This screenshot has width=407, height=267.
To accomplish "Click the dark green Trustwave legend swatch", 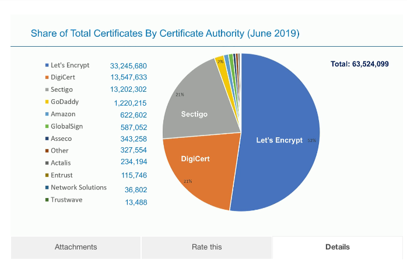I will pyautogui.click(x=47, y=200).
